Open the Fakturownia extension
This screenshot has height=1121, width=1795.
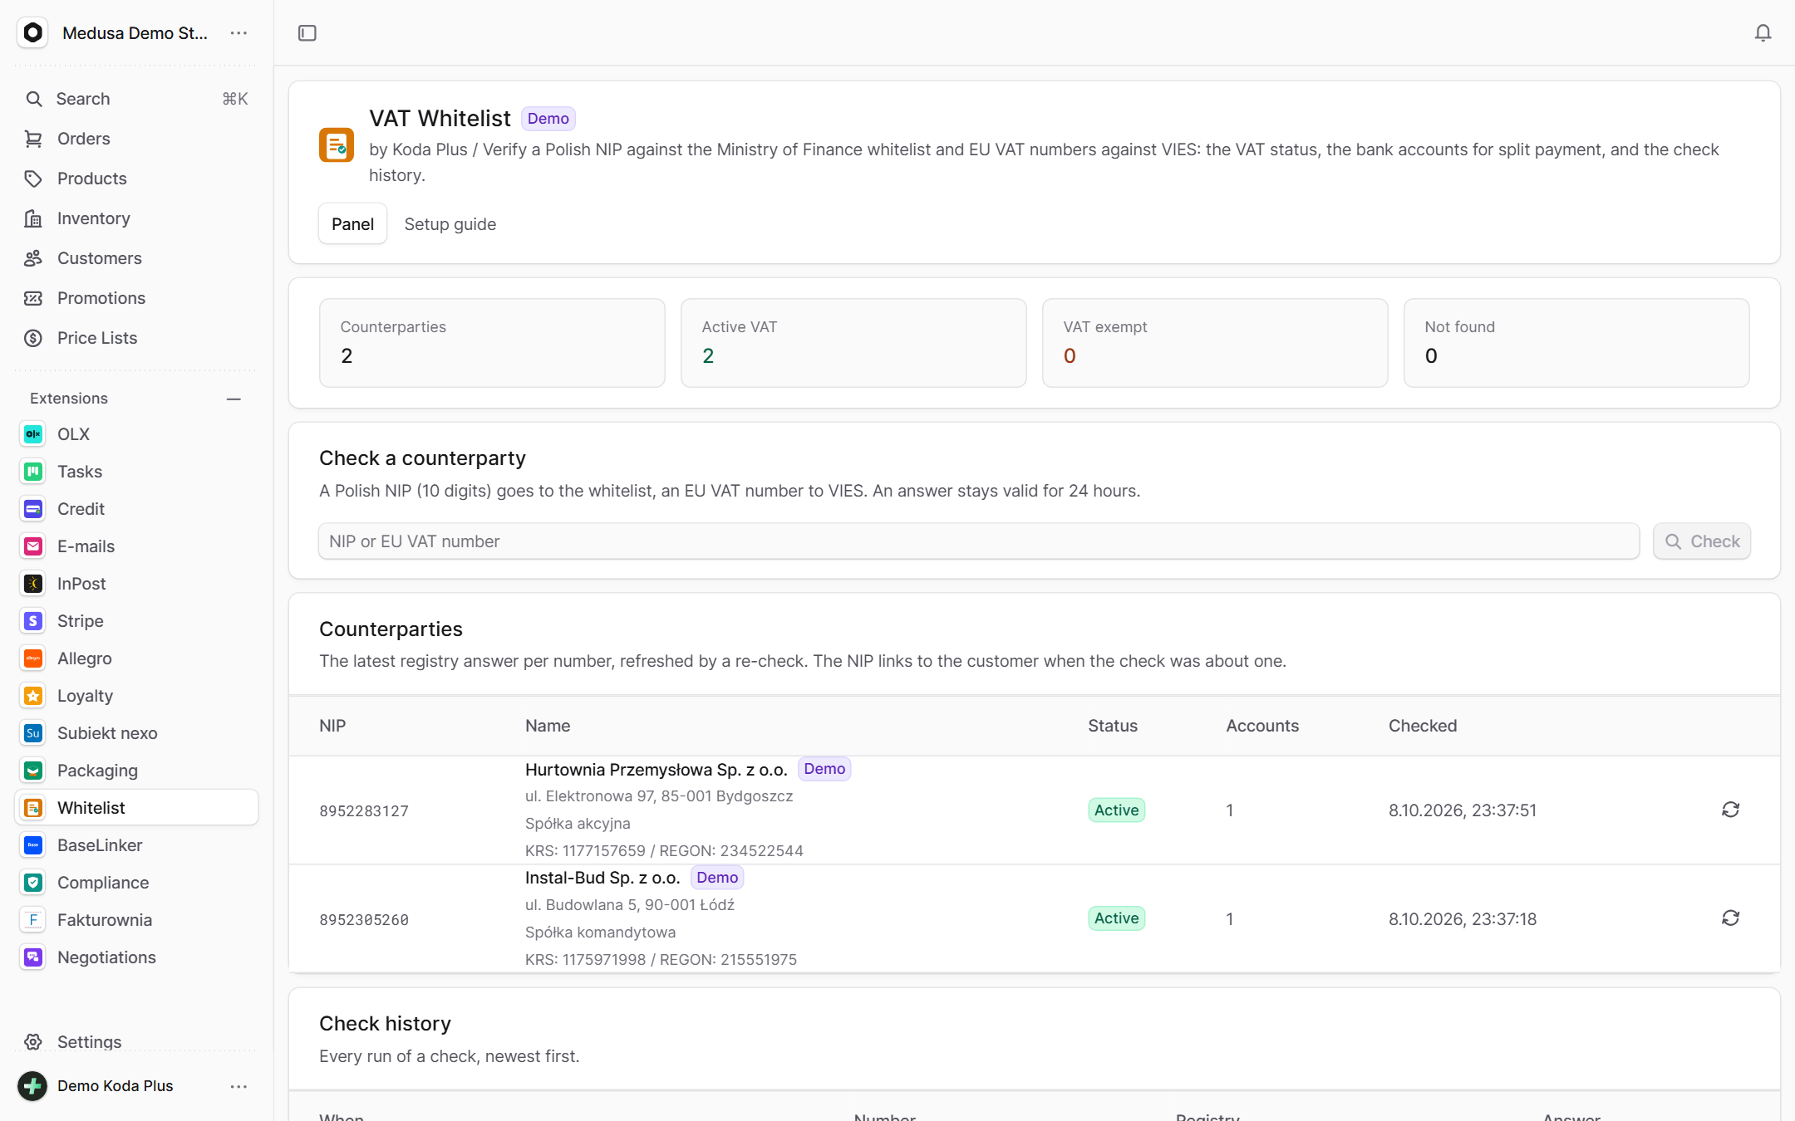coord(137,920)
